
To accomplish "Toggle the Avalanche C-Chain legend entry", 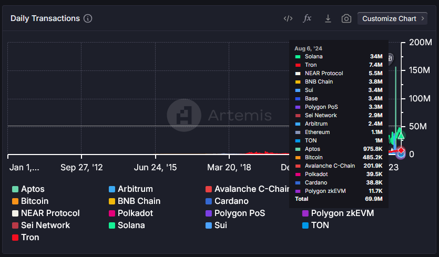I will click(248, 189).
